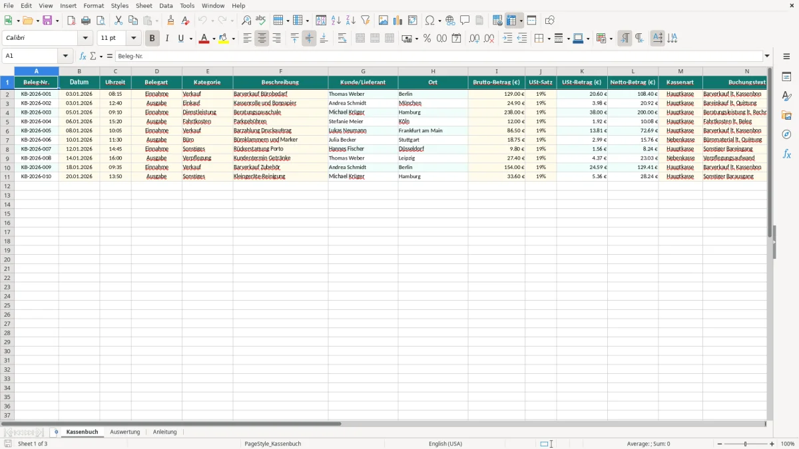Toggle Freeze Rows and Columns
Screen dimensions: 799x449
(511, 21)
